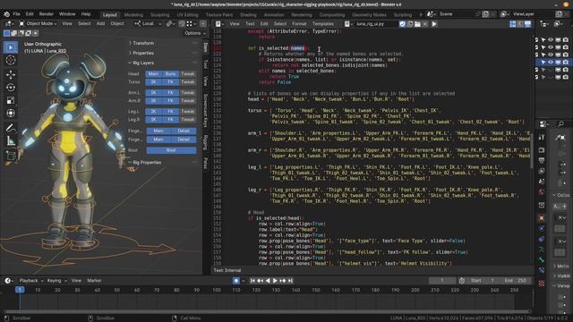Toggle Arm.L FK rig layer

point(170,93)
